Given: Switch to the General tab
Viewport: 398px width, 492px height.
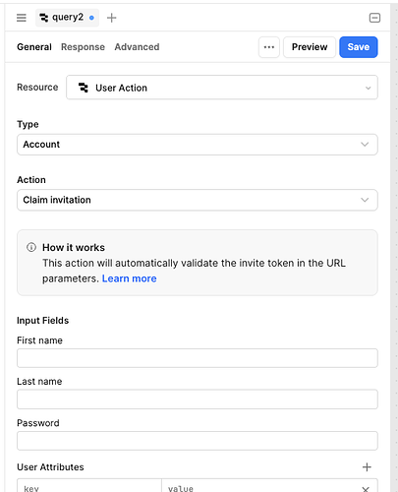Looking at the screenshot, I should pos(34,47).
